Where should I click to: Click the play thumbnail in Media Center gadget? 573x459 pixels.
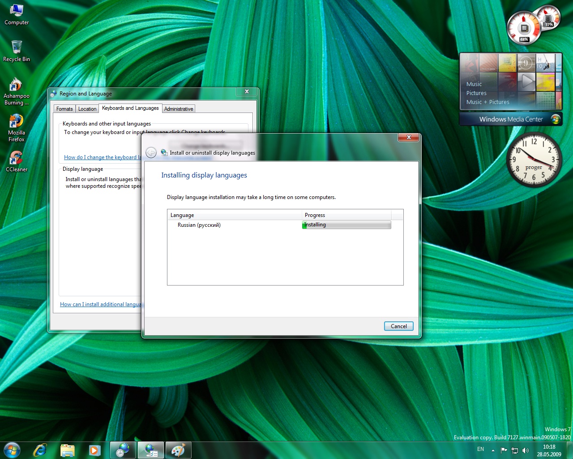click(x=527, y=82)
